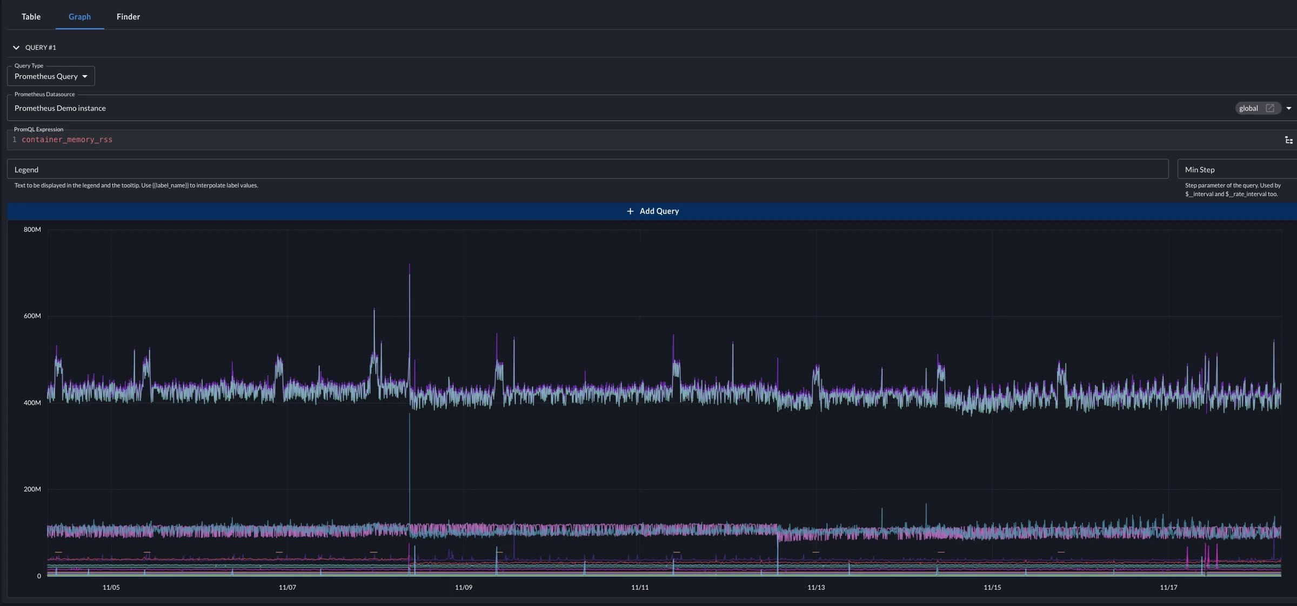Screen dimensions: 1297x606
Task: Click the 400M y-axis label
Action: [32, 403]
